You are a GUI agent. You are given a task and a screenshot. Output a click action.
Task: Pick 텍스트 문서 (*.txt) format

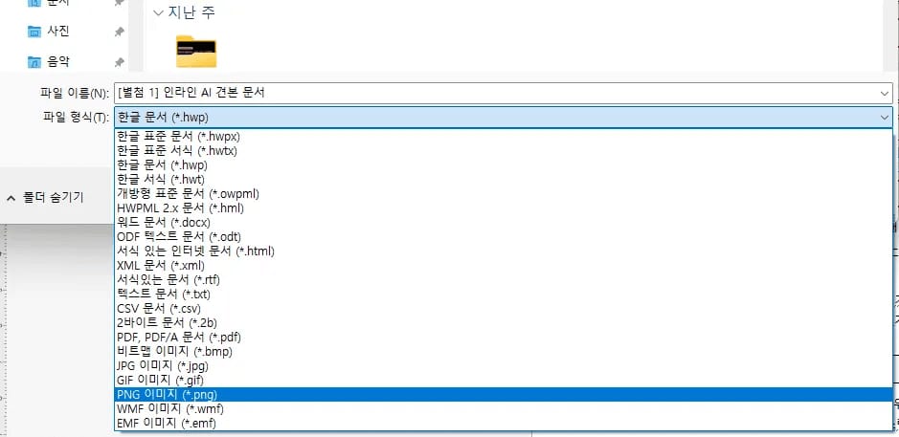(x=504, y=295)
